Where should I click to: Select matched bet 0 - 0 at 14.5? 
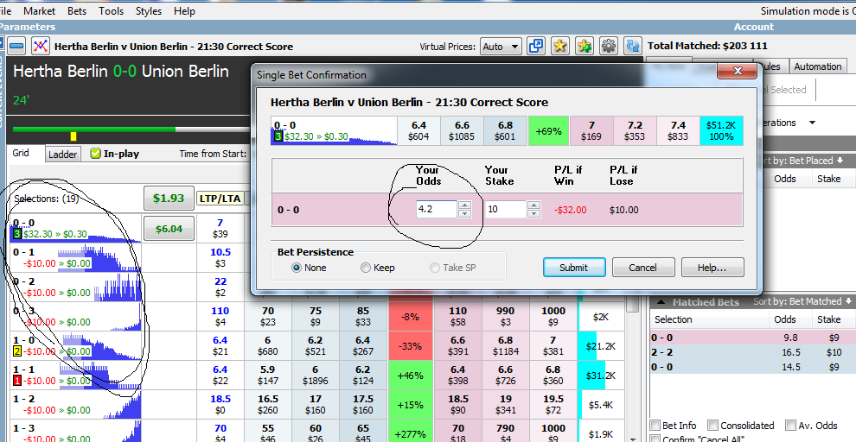click(753, 368)
